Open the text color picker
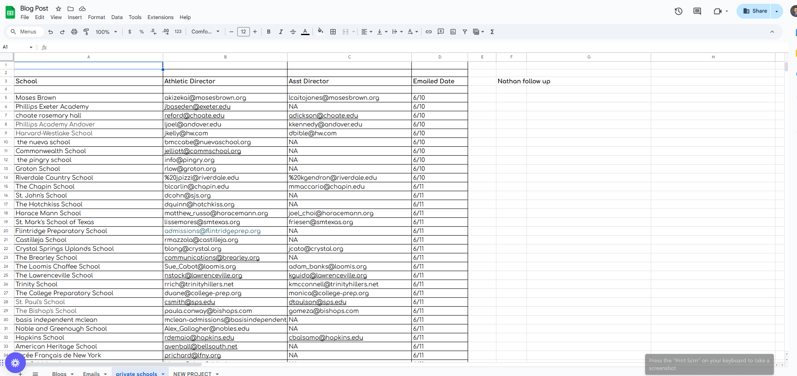The width and height of the screenshot is (797, 376). tap(305, 32)
